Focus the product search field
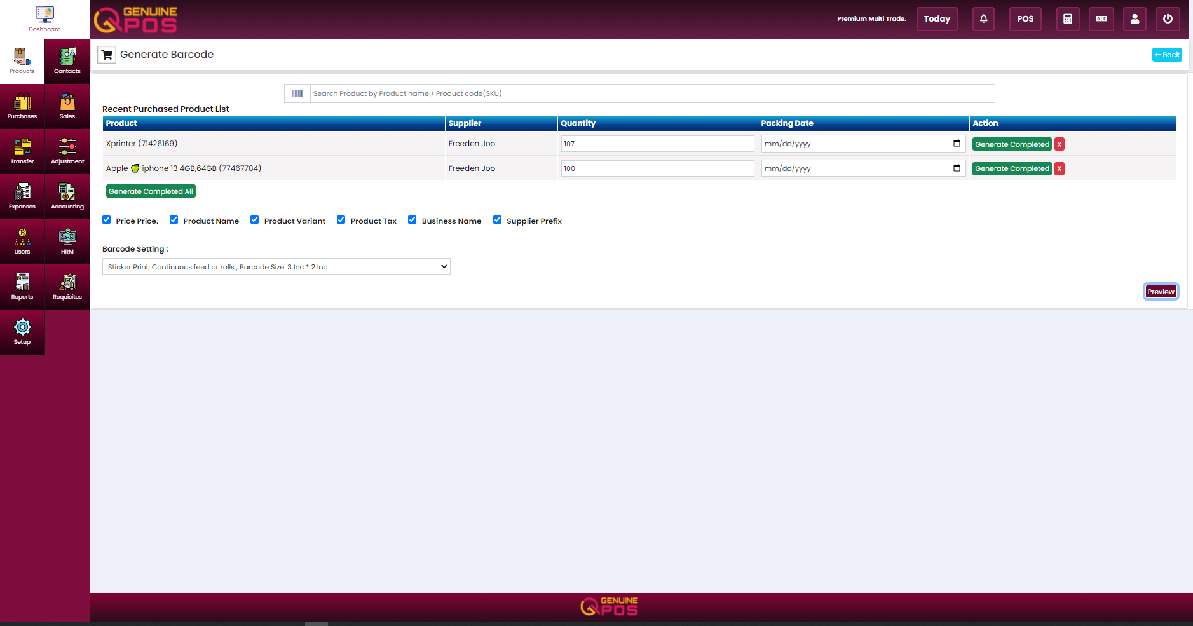Screen dimensions: 1193x626 click(652, 93)
